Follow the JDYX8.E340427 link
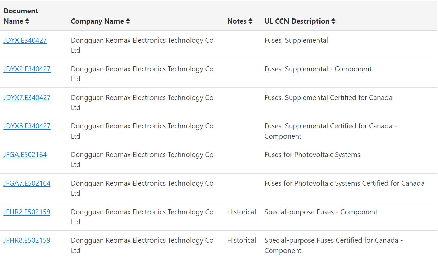The width and height of the screenshot is (438, 262). click(27, 126)
